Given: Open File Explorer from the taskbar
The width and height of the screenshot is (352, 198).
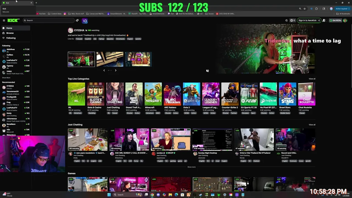Looking at the screenshot, I should pos(170,195).
